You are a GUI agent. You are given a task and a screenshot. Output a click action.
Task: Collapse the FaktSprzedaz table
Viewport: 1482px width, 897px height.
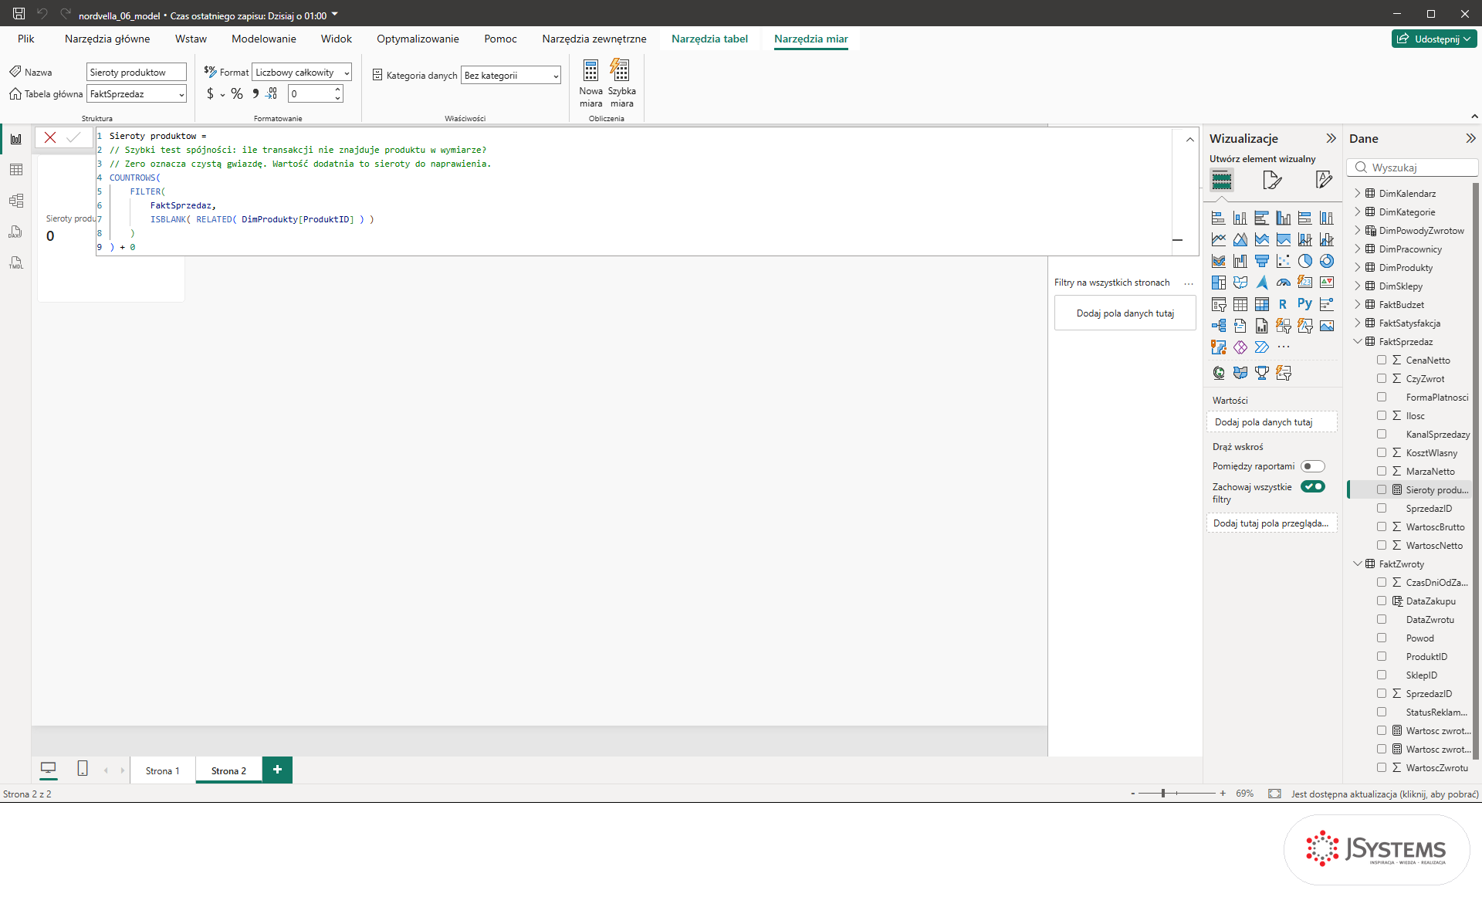coord(1358,341)
